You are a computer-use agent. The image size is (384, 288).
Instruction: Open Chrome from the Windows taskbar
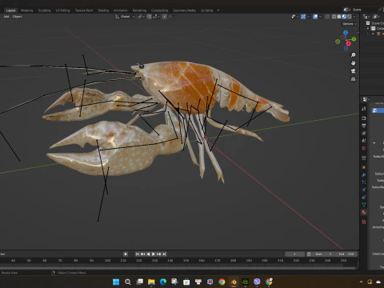pyautogui.click(x=222, y=282)
